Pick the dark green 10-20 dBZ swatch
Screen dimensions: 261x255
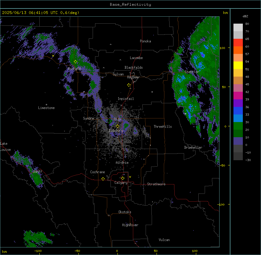238,134
